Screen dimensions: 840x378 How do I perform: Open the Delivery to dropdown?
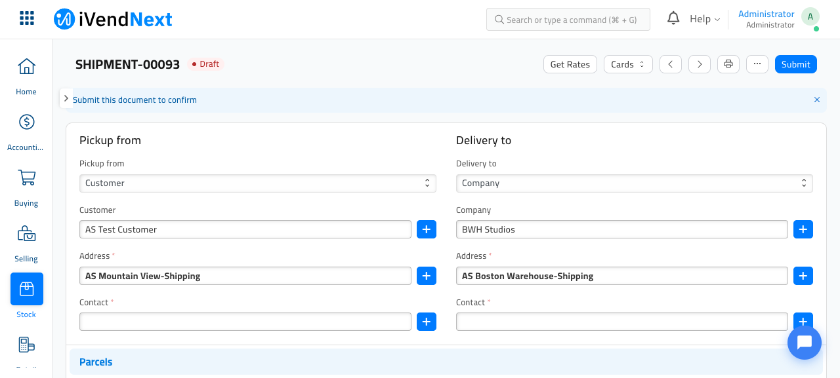[635, 183]
